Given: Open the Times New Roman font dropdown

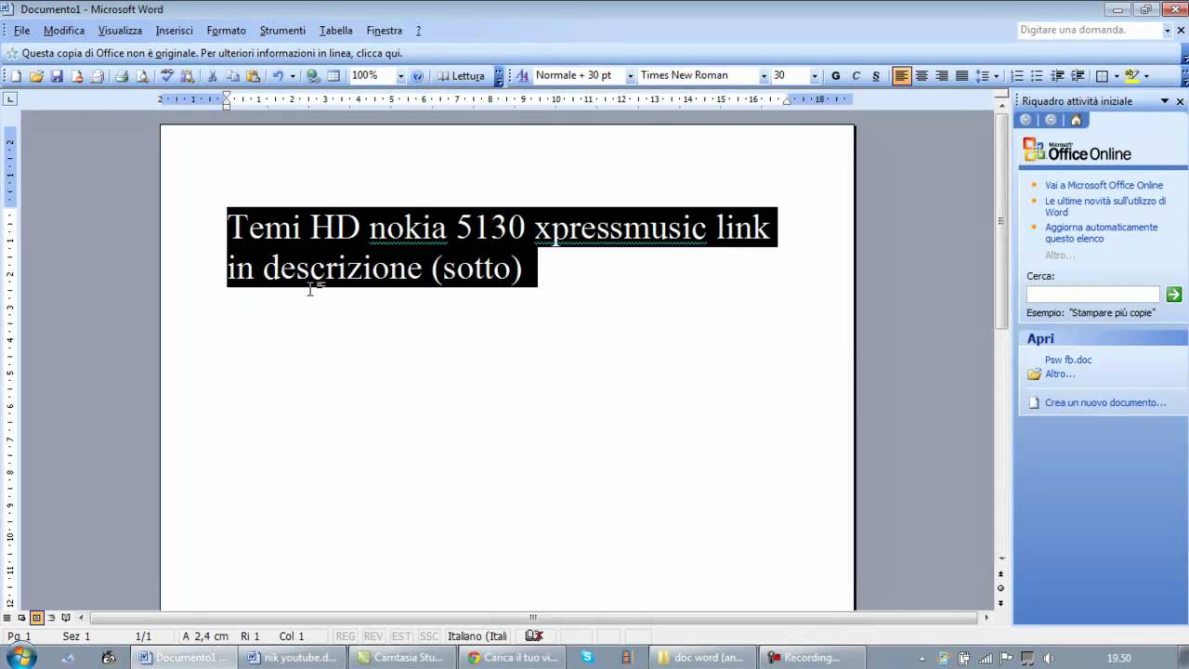Looking at the screenshot, I should pos(764,76).
